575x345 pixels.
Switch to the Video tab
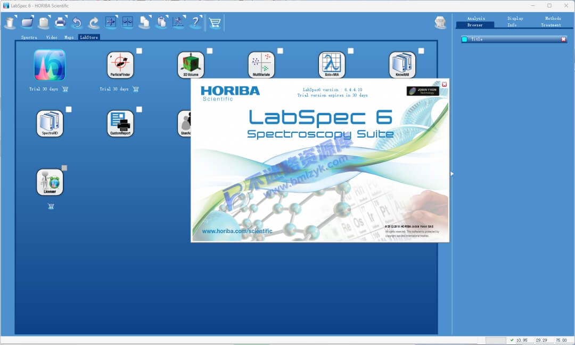[x=52, y=37]
